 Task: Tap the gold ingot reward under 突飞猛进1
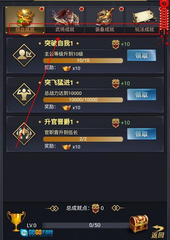click(67, 108)
